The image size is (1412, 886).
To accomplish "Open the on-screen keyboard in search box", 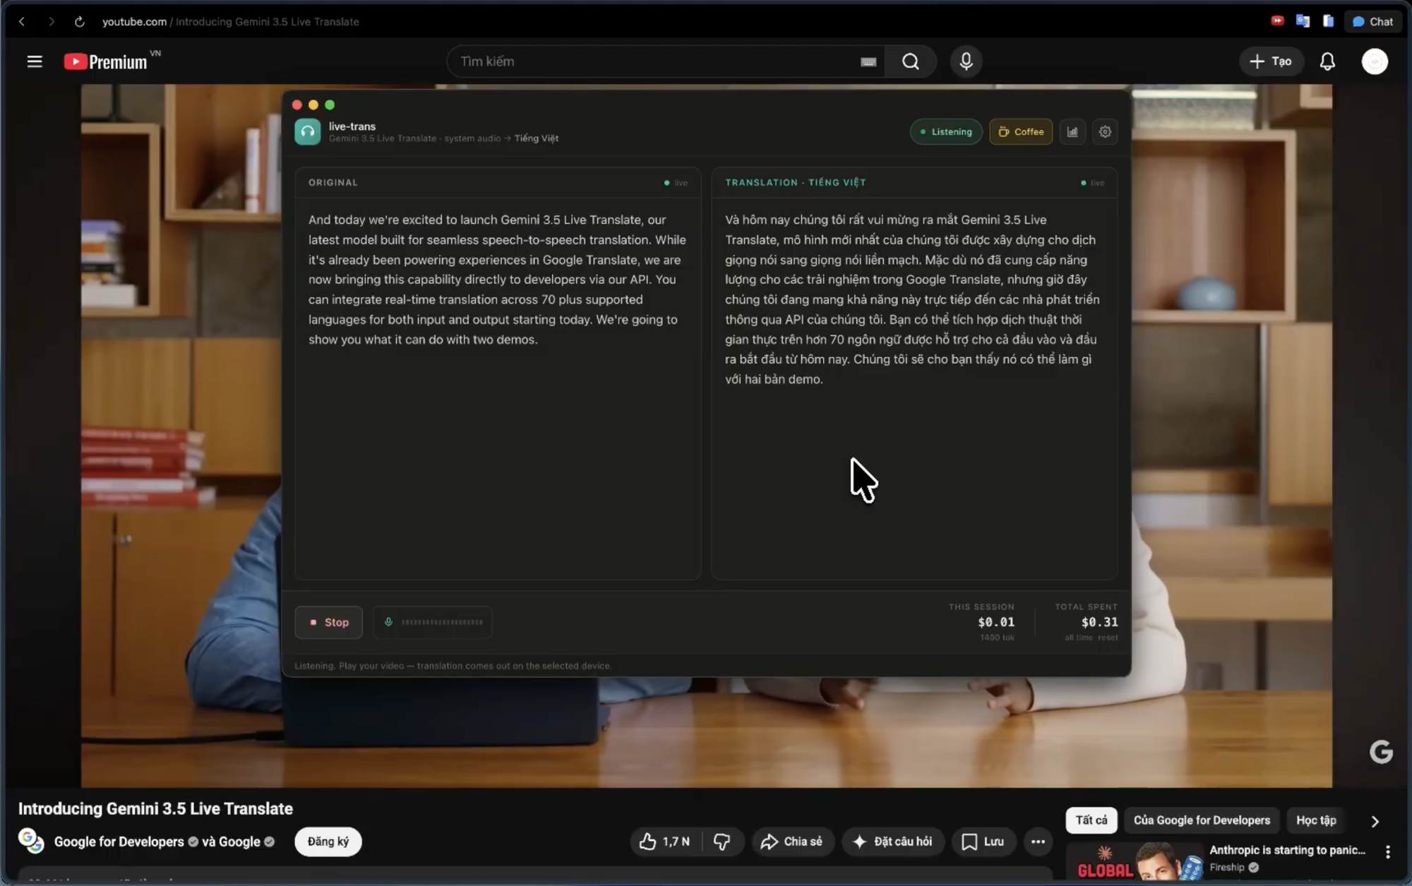I will tap(868, 62).
